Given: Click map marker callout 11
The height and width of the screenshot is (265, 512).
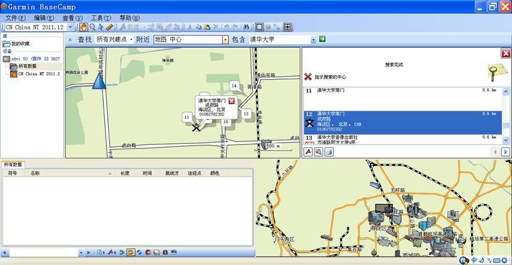Looking at the screenshot, I should 187,117.
